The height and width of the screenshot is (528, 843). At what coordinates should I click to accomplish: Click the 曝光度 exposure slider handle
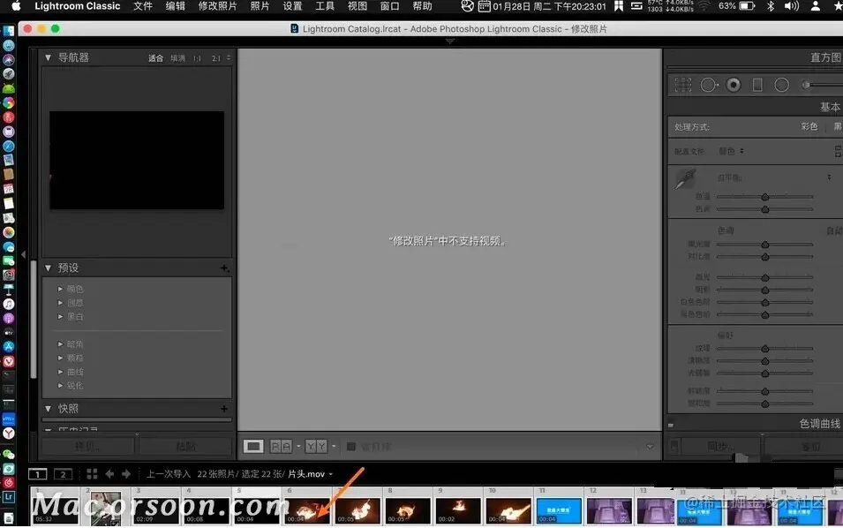(764, 245)
